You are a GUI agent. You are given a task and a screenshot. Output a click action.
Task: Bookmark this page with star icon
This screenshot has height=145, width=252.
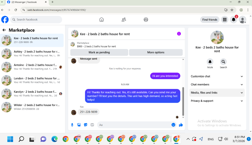click(x=232, y=10)
